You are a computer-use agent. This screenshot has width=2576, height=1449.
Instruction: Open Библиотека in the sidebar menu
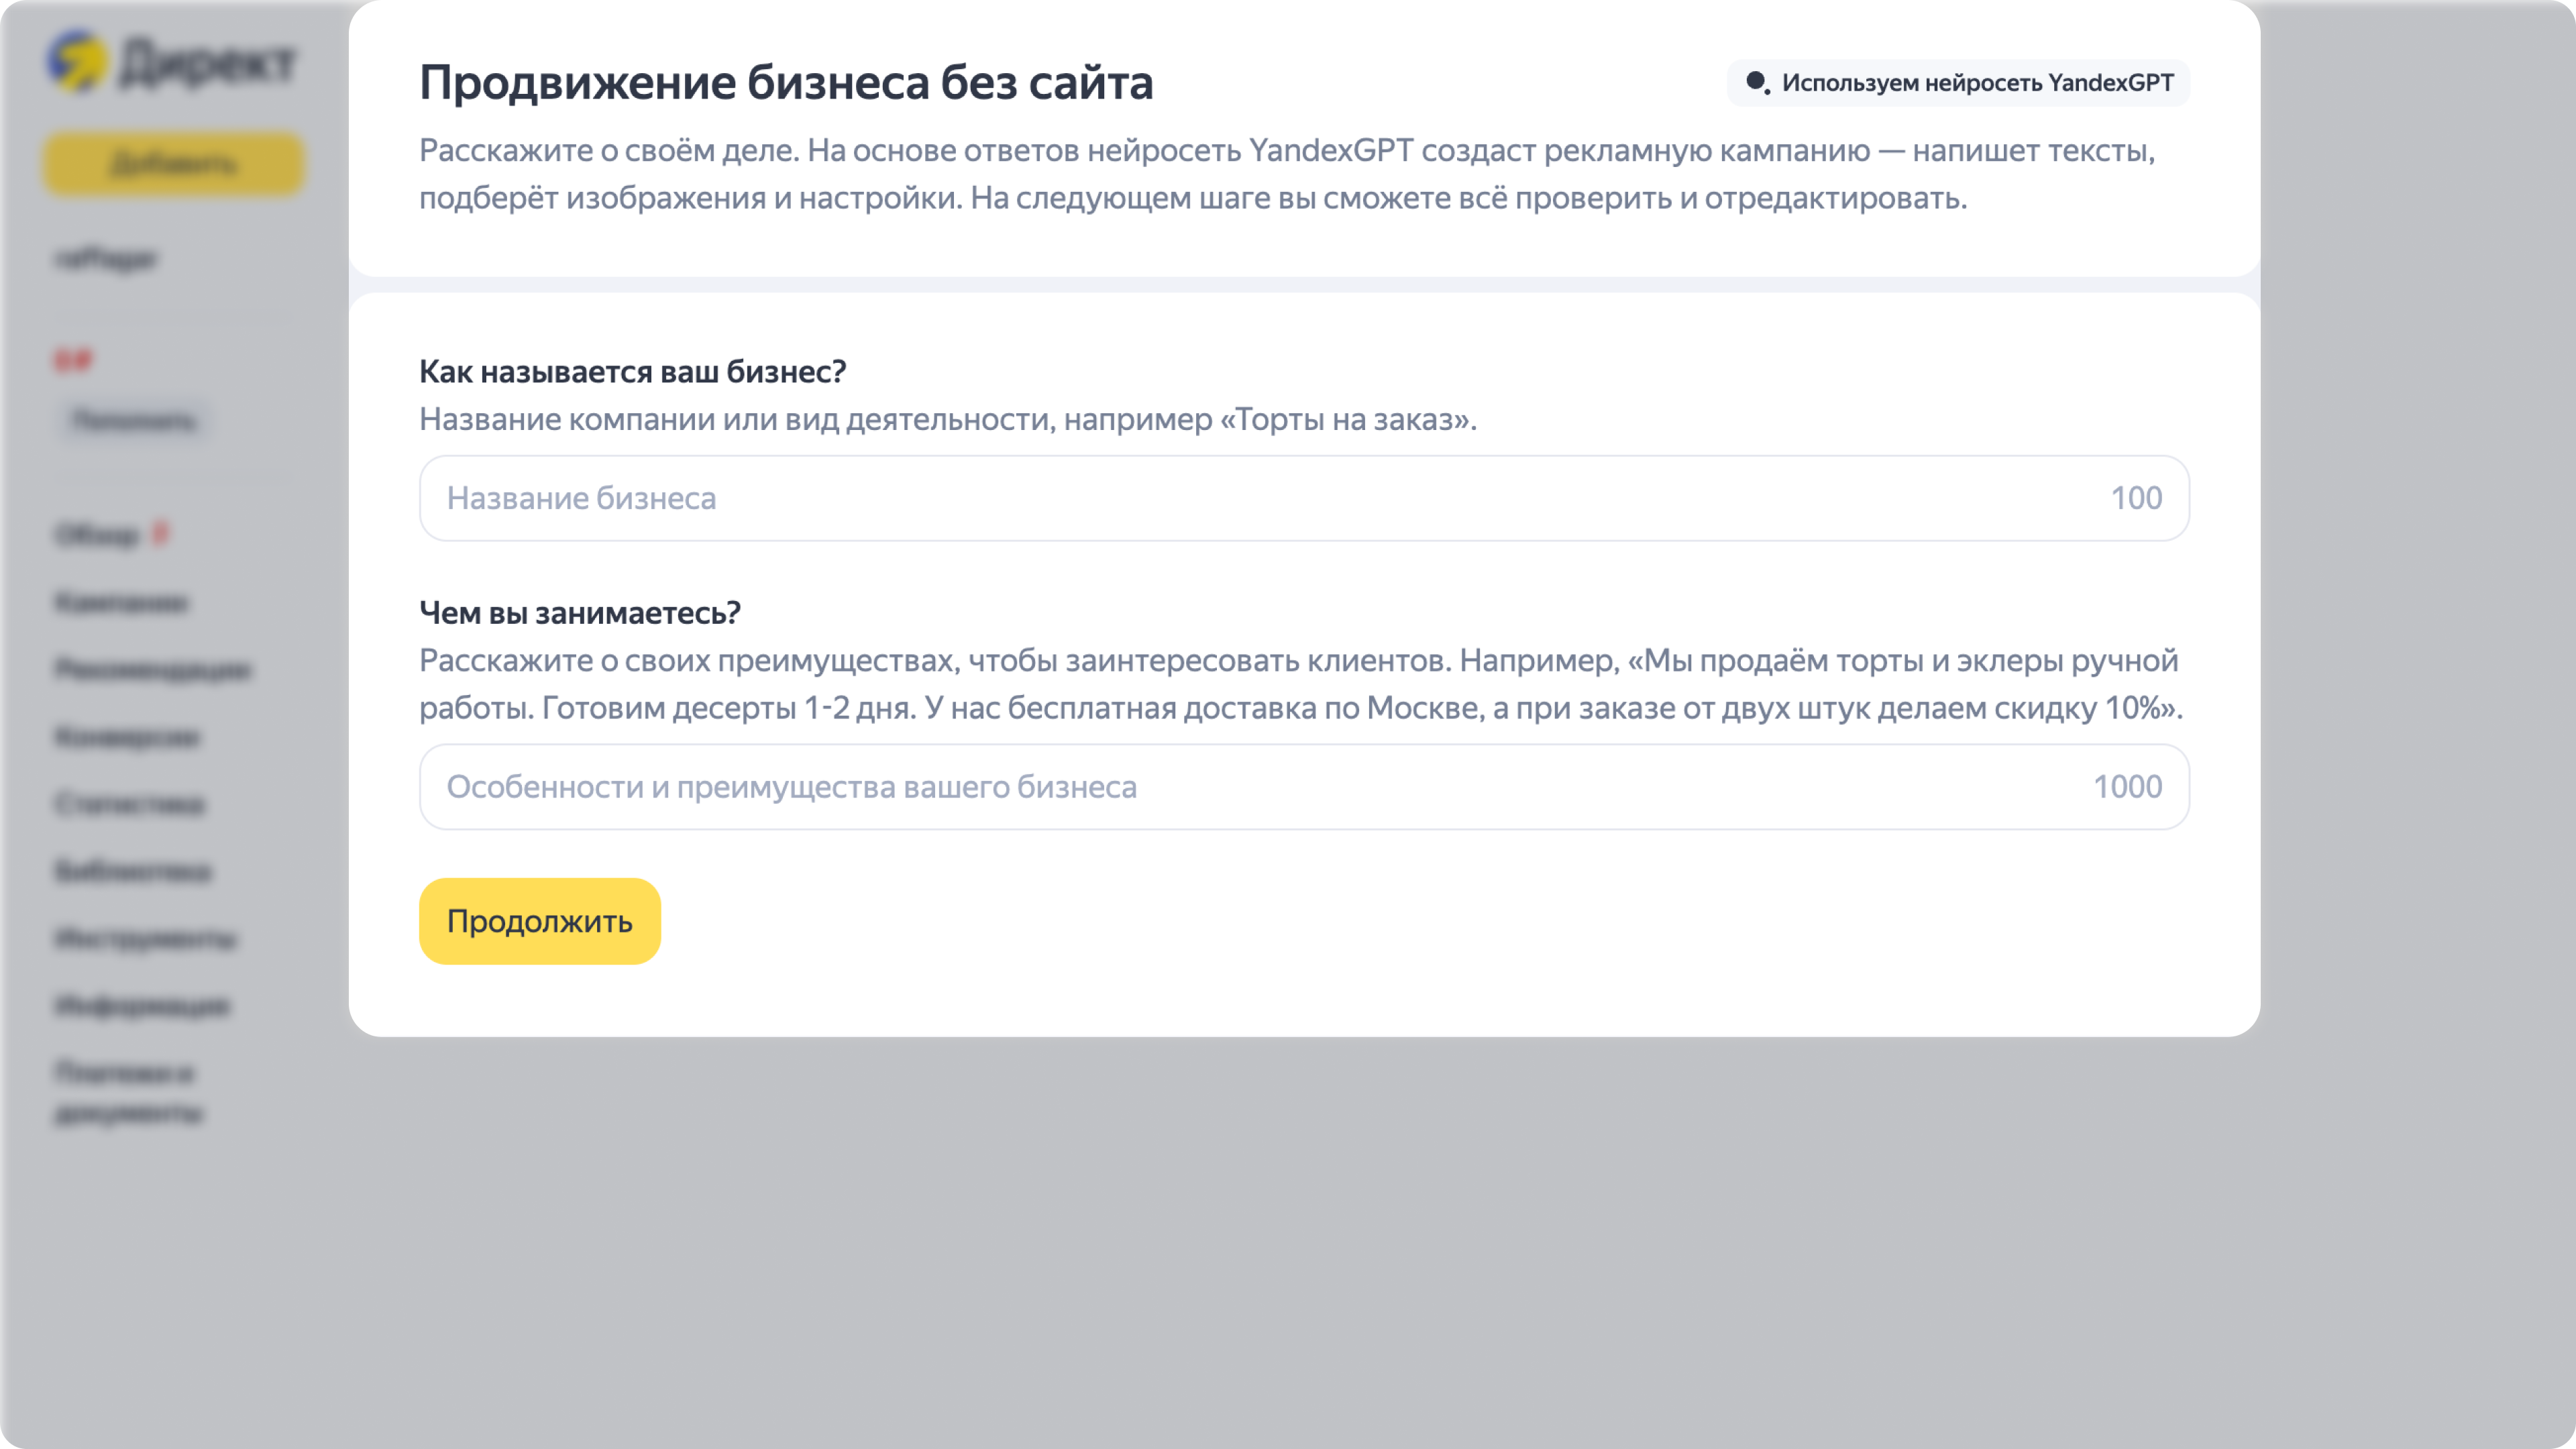coord(133,871)
